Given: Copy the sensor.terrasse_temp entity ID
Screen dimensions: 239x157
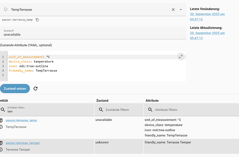Looking at the screenshot, I should [x=37, y=20].
